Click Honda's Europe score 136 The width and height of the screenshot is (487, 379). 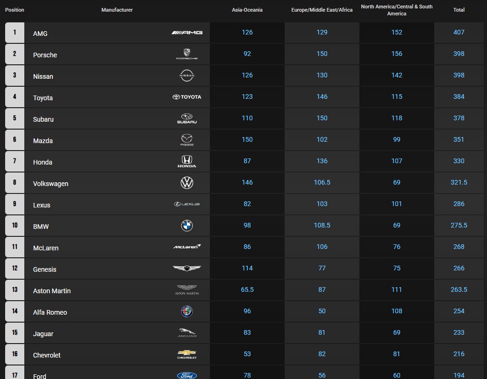pyautogui.click(x=322, y=161)
